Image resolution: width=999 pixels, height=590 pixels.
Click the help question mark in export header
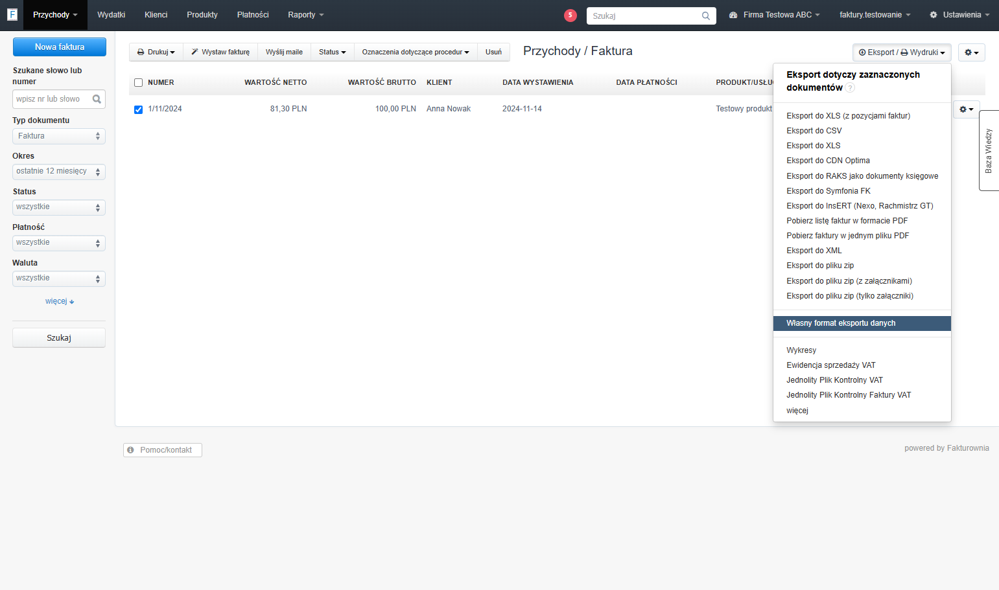click(x=850, y=88)
